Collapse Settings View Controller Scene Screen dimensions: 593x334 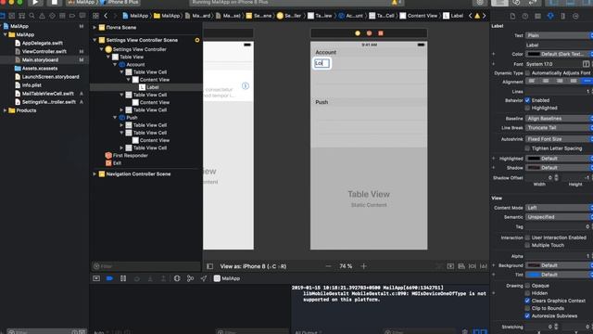95,40
